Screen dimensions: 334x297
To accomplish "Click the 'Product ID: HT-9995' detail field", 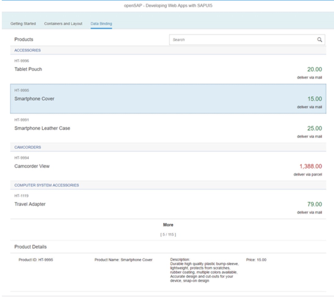I will click(x=36, y=260).
